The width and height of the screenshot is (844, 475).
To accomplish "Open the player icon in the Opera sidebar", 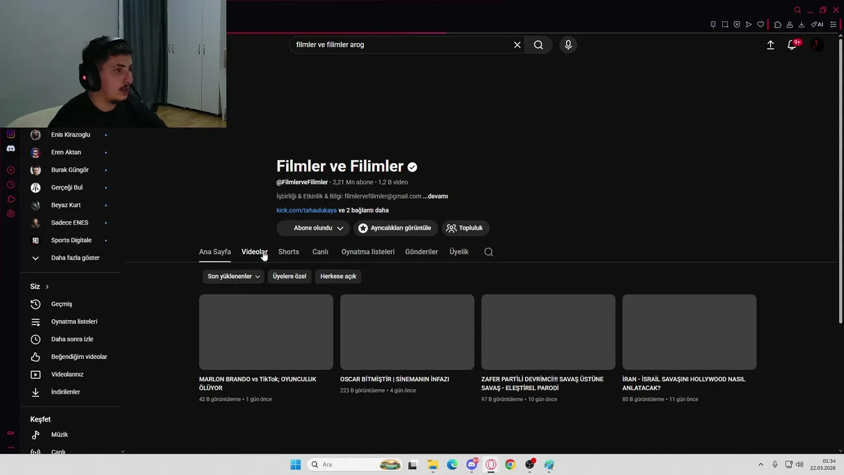I will click(11, 170).
